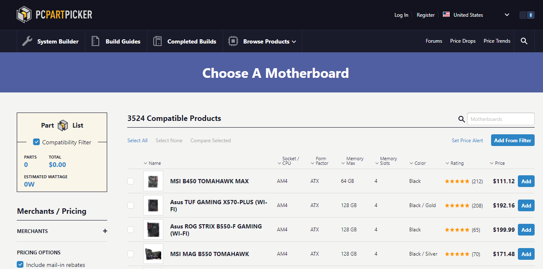Click star rating of Asus ROG STRIX B550-F

pos(457,230)
